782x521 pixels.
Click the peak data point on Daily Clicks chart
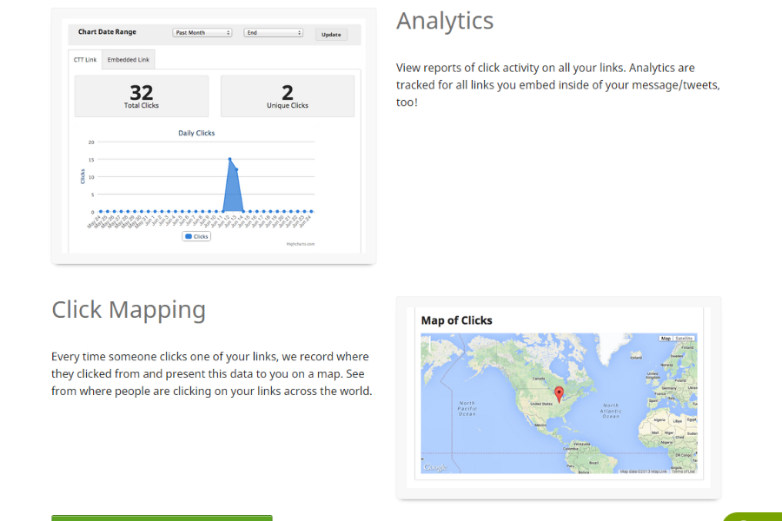pyautogui.click(x=229, y=159)
